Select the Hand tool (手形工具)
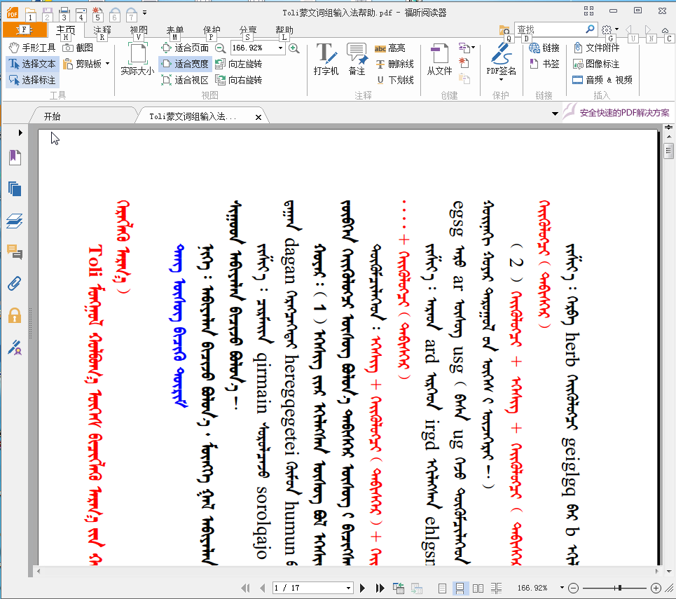The width and height of the screenshot is (676, 599). pyautogui.click(x=32, y=48)
